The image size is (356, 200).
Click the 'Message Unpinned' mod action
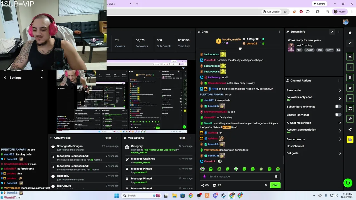[x=143, y=159]
